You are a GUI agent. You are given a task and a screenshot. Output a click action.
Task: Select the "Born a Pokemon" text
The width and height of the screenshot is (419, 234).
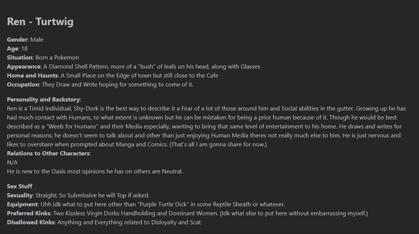[57, 58]
